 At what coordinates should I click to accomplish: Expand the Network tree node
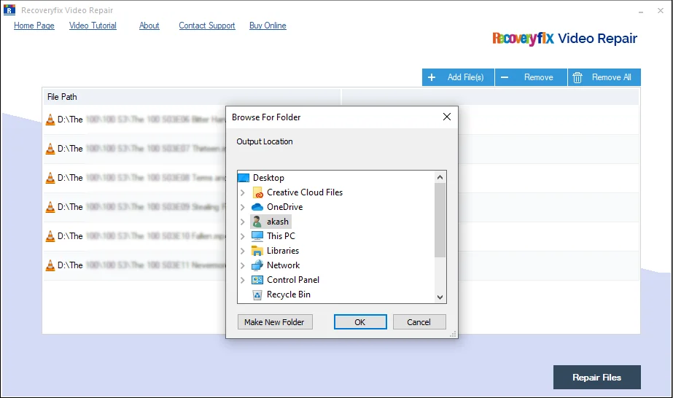pyautogui.click(x=243, y=265)
